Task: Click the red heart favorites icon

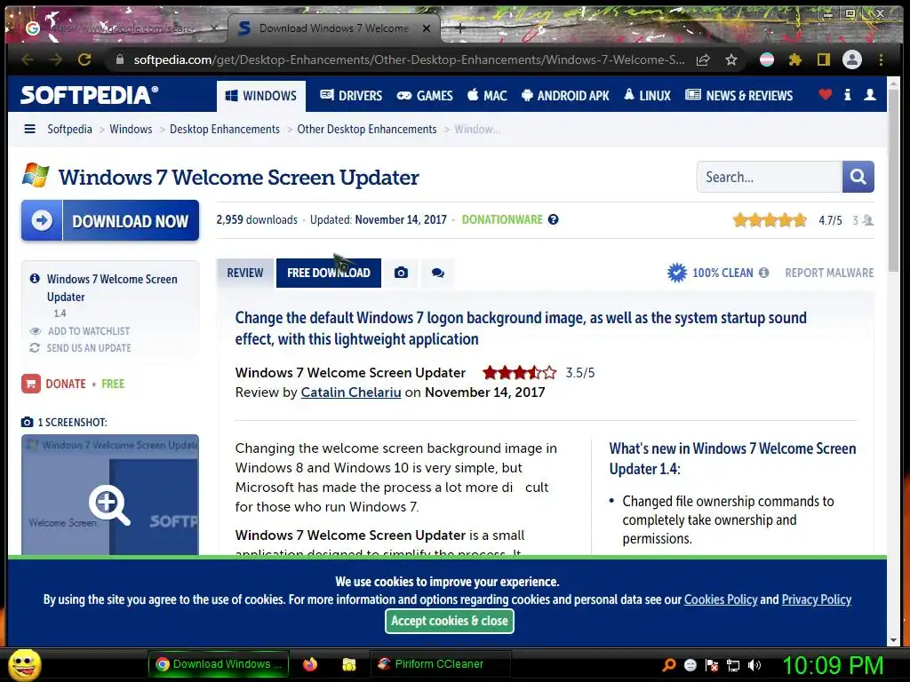Action: click(826, 94)
